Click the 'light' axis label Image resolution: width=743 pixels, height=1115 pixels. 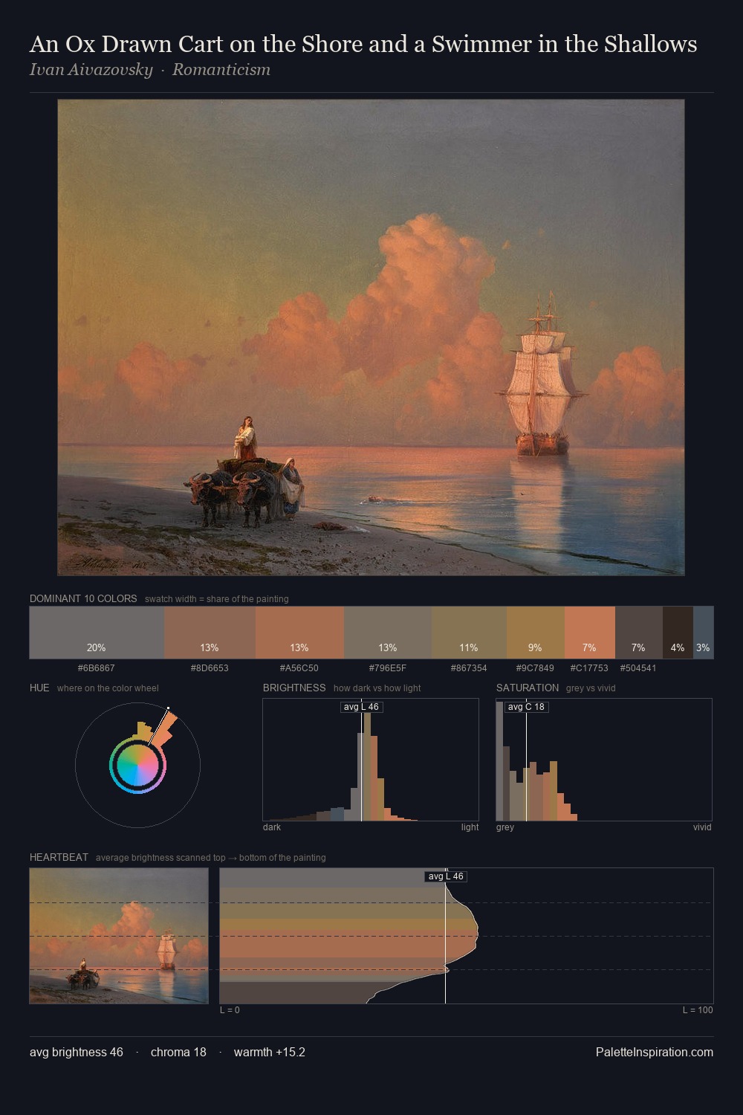(470, 827)
